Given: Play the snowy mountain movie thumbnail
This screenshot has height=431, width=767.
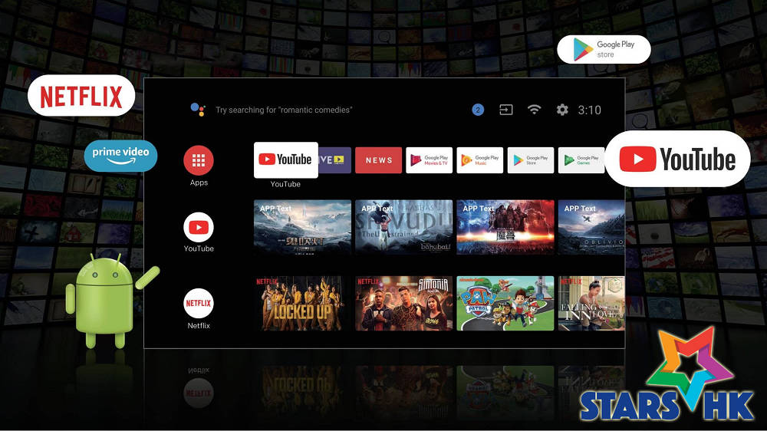Looking at the screenshot, I should 302,227.
